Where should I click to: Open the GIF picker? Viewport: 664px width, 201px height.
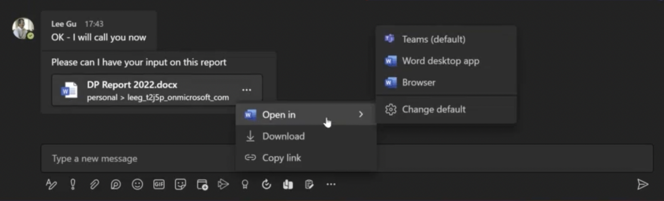(x=159, y=184)
